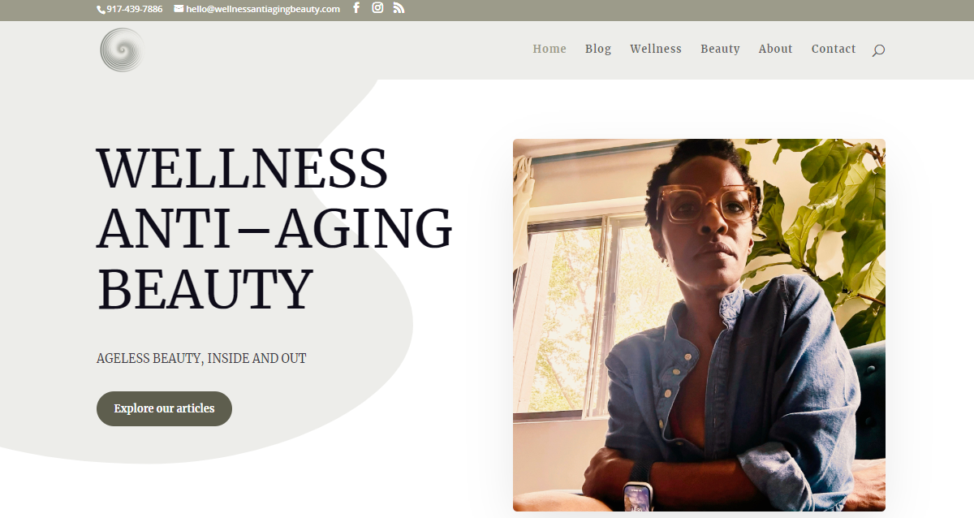Go to the Home menu item
The image size is (974, 518).
click(549, 49)
